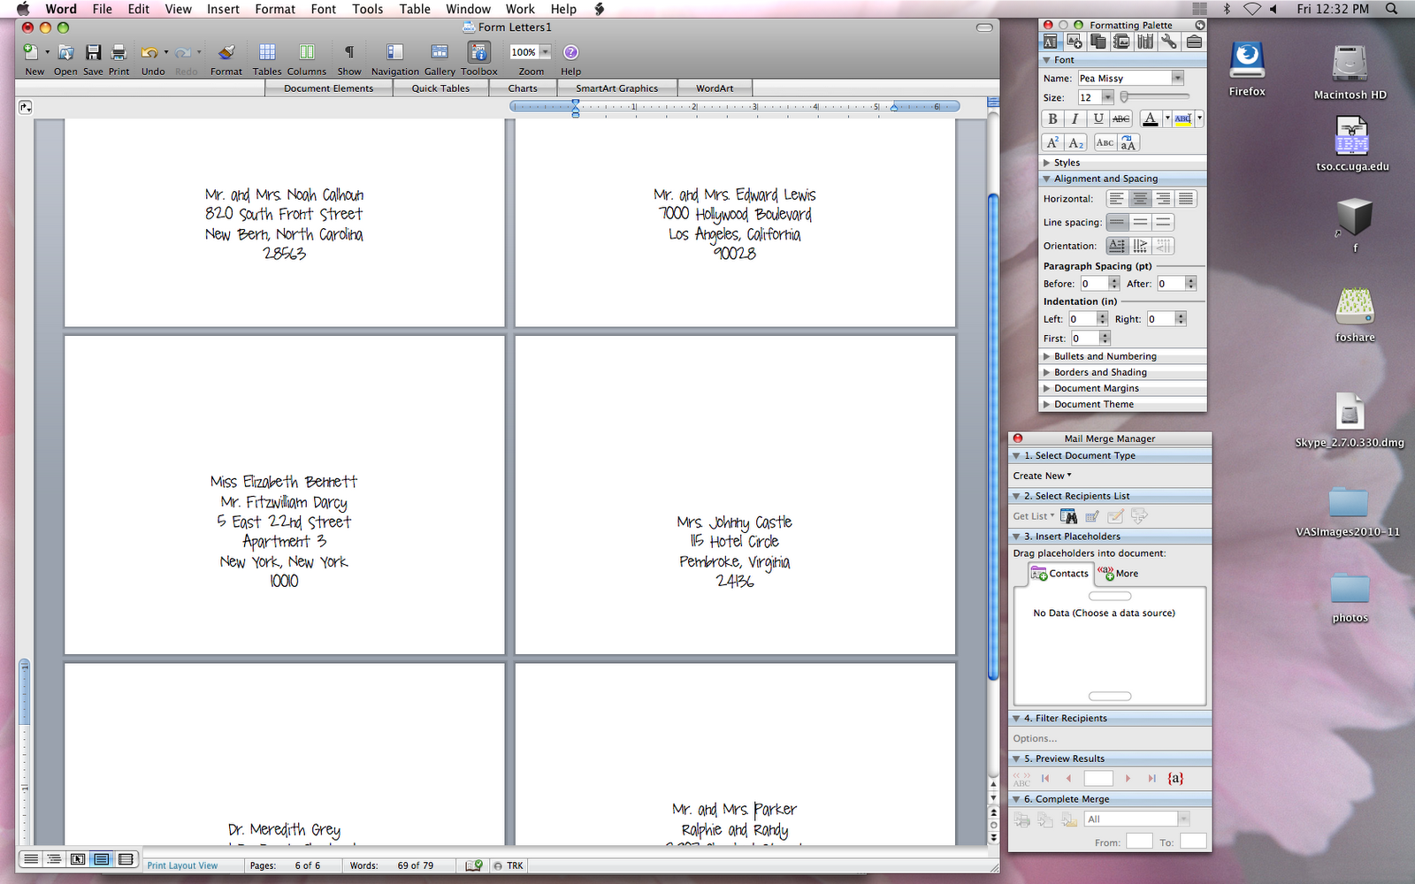
Task: Open Navigation from the Word toolbar
Action: click(394, 55)
